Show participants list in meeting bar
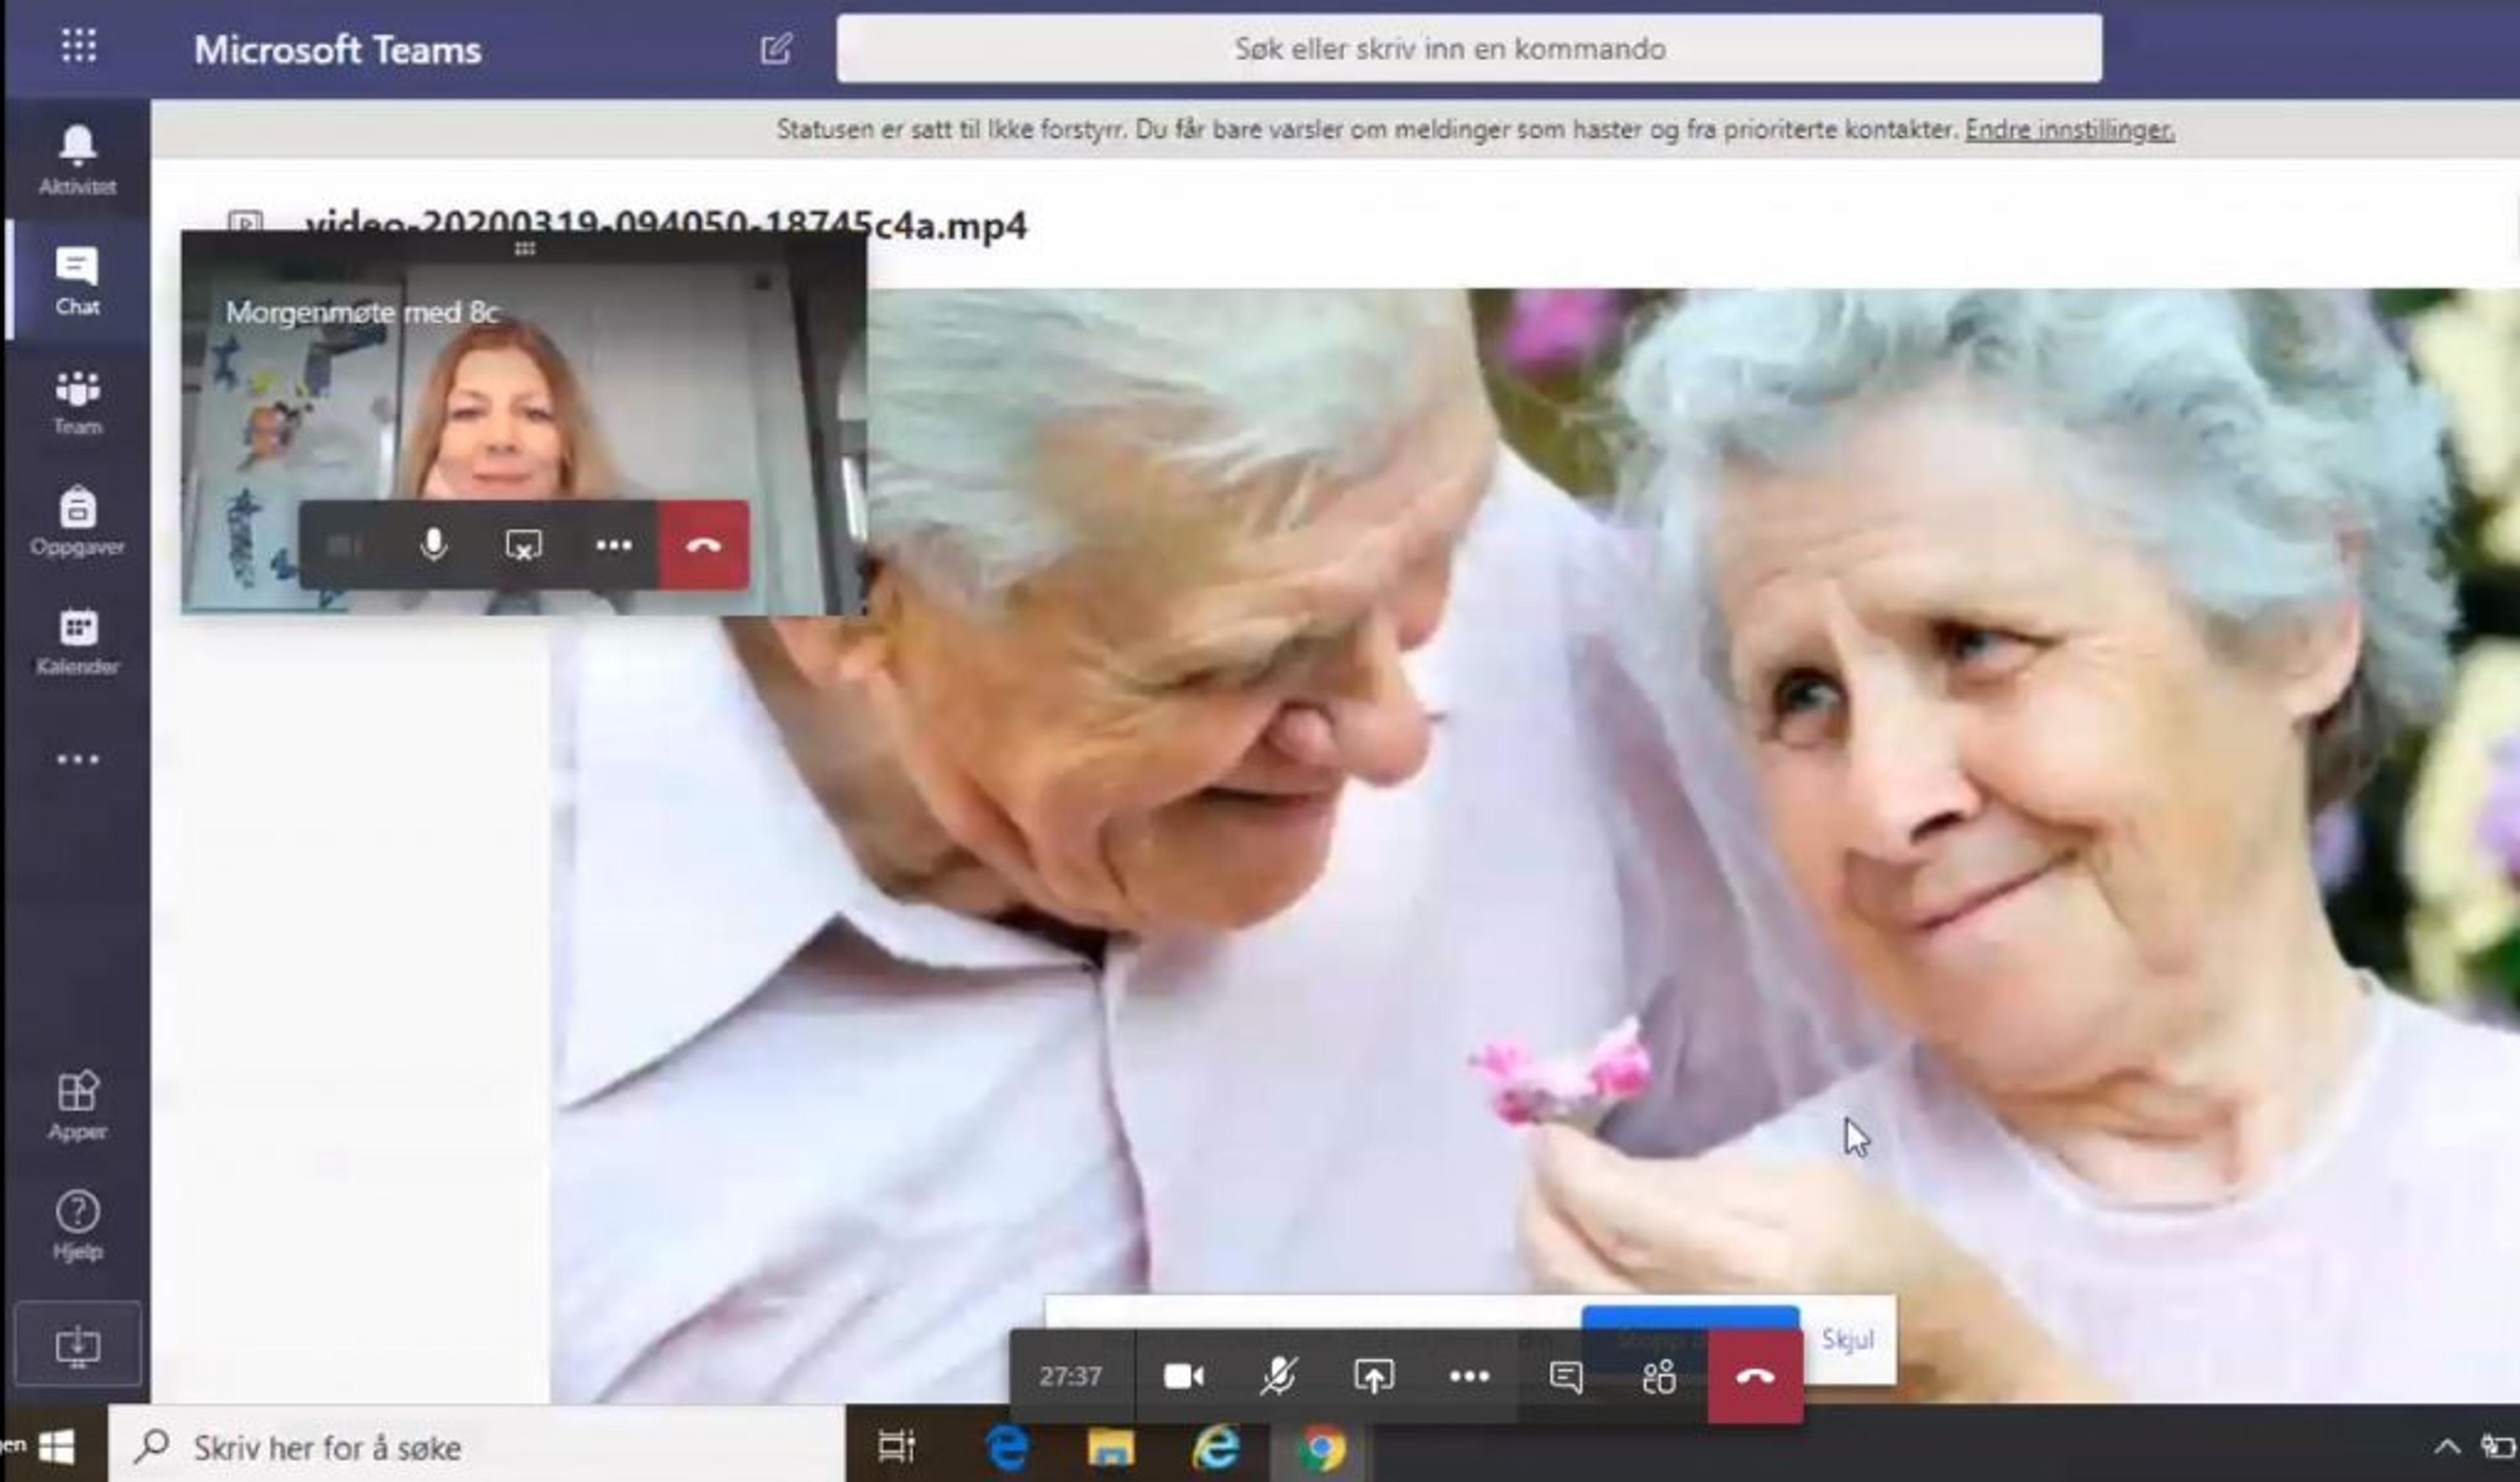 coord(1659,1377)
